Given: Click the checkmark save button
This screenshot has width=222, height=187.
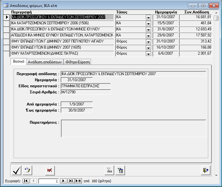Looking at the screenshot, I should [16, 170].
